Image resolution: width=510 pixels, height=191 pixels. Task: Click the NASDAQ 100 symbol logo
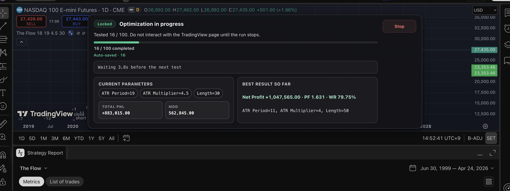19,10
